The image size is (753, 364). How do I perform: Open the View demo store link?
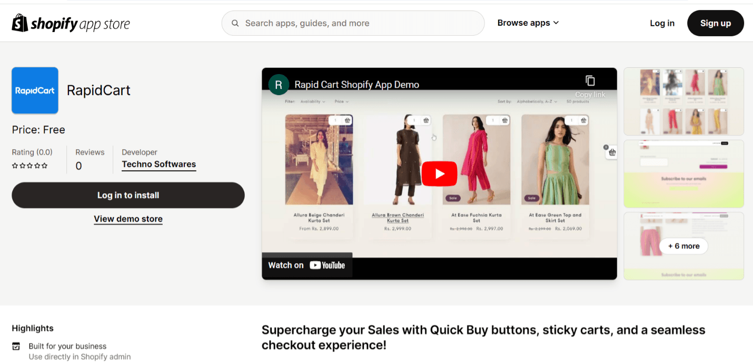pos(128,219)
